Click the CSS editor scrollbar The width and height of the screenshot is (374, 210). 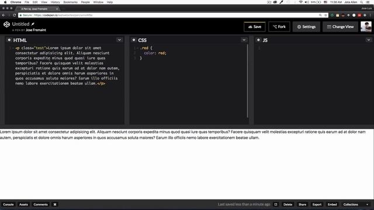247,81
